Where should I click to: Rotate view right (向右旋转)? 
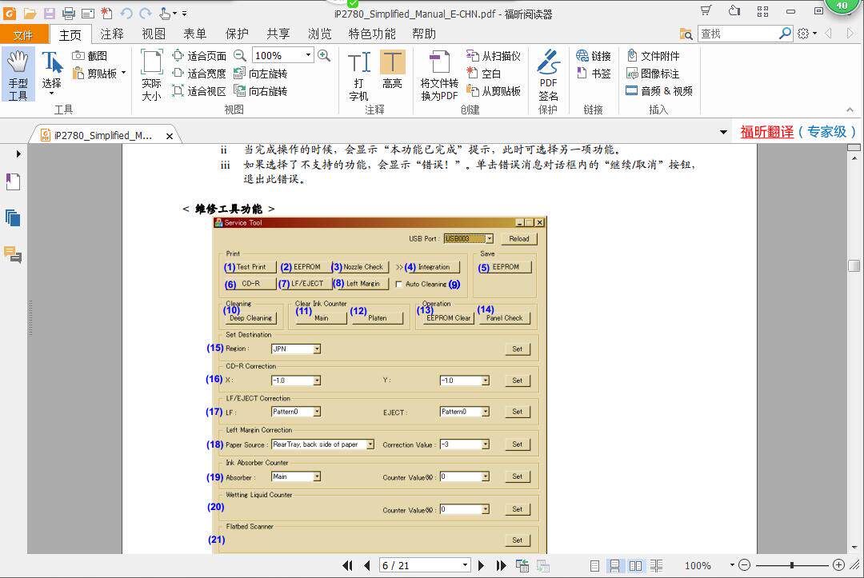click(x=261, y=91)
